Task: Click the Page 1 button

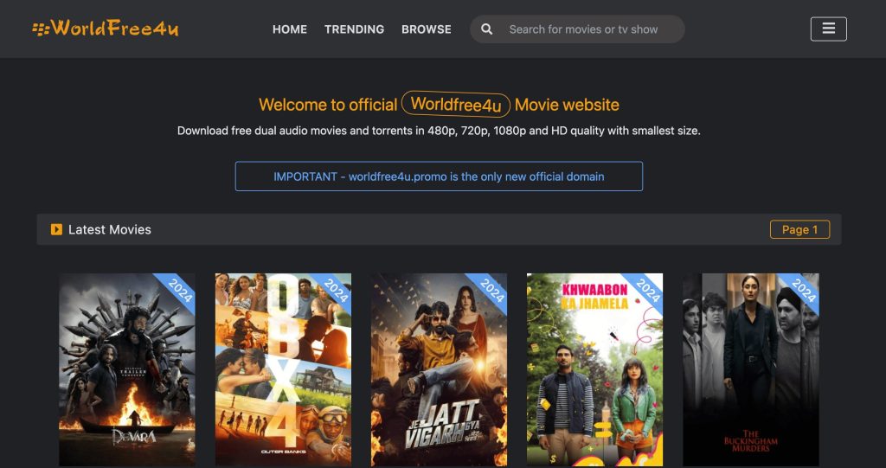Action: pos(799,229)
